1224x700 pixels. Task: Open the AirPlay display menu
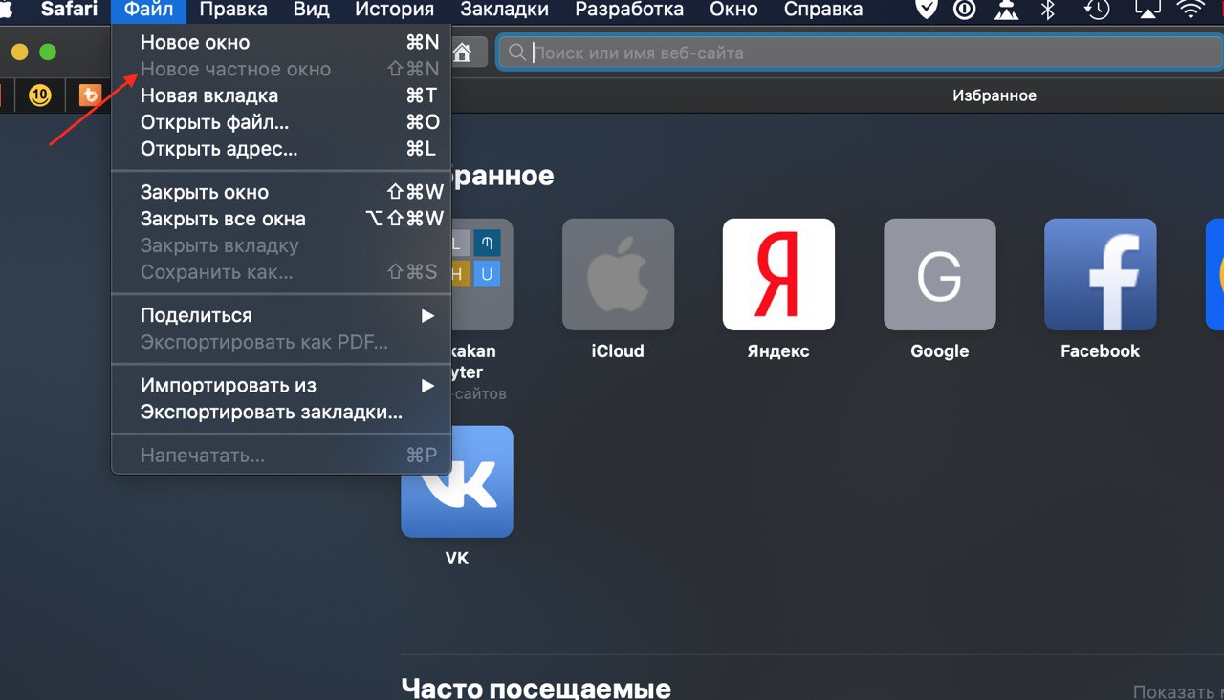click(x=1146, y=11)
